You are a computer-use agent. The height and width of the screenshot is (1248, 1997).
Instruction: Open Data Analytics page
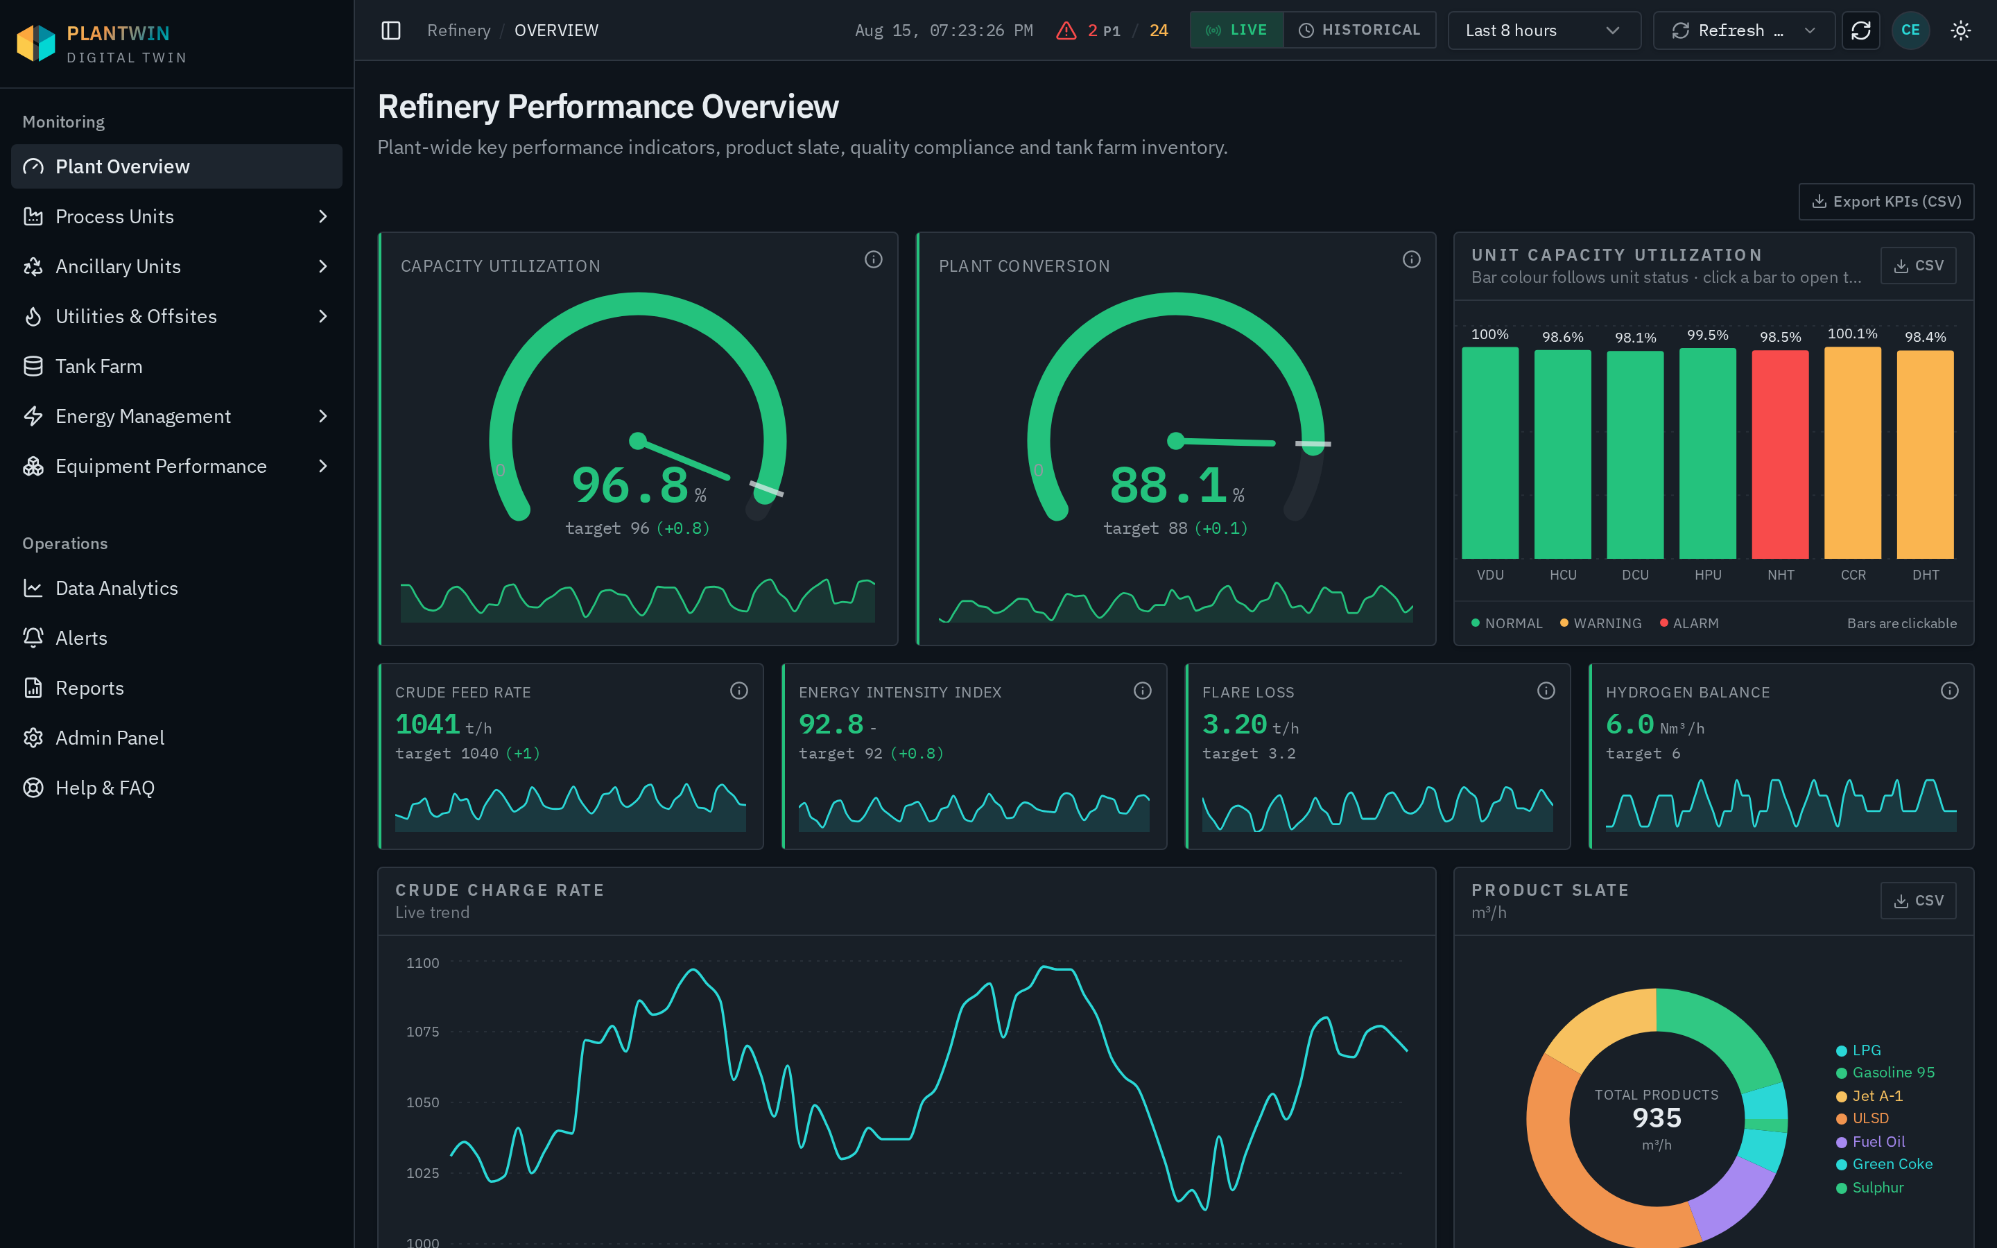click(x=177, y=589)
